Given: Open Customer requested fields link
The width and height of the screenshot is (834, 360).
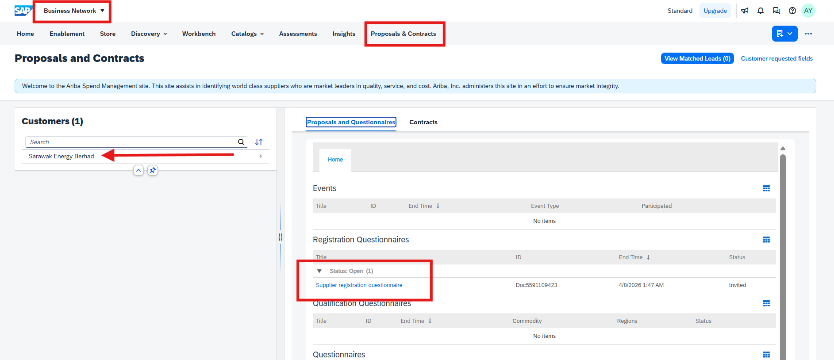Looking at the screenshot, I should pos(776,58).
